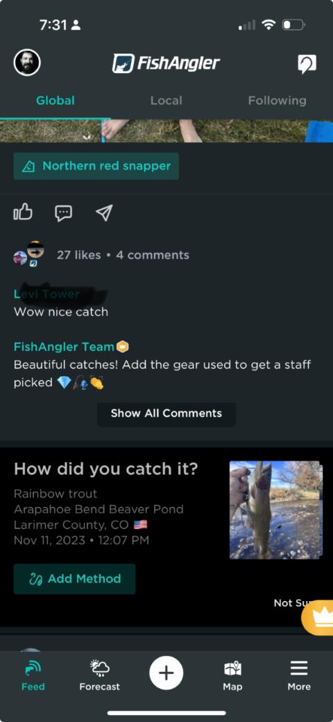The image size is (333, 722).
Task: Open messages chat icon in header
Action: [x=307, y=64]
